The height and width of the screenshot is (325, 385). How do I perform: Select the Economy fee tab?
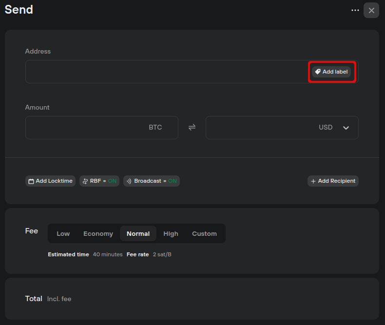click(x=98, y=233)
